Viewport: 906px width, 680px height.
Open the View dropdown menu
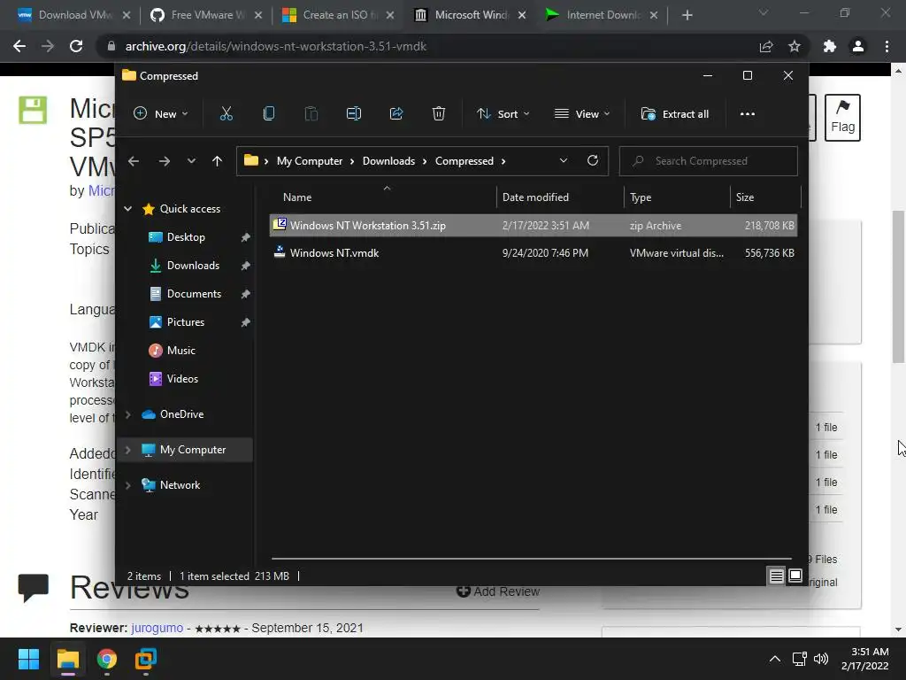click(x=582, y=114)
